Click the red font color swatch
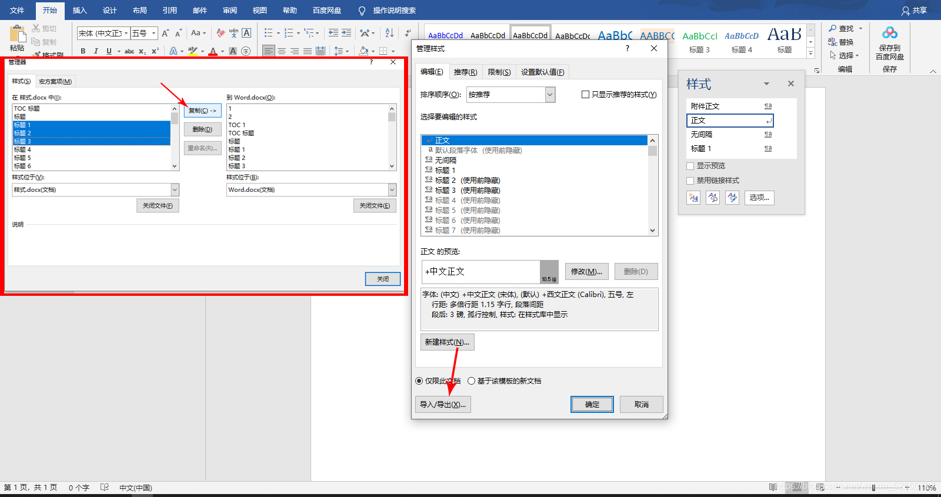Screen dimensions: 941x497 [x=213, y=51]
